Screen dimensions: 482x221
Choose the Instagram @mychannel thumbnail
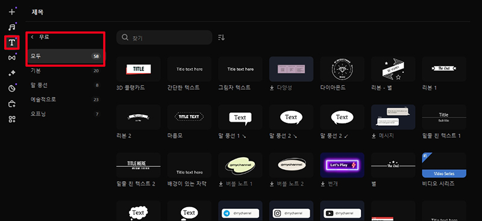[292, 211]
